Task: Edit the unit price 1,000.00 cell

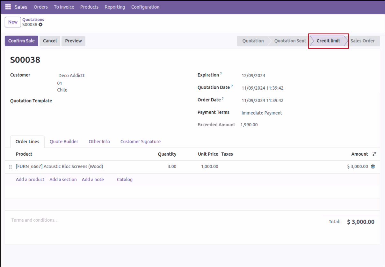Action: coord(210,167)
